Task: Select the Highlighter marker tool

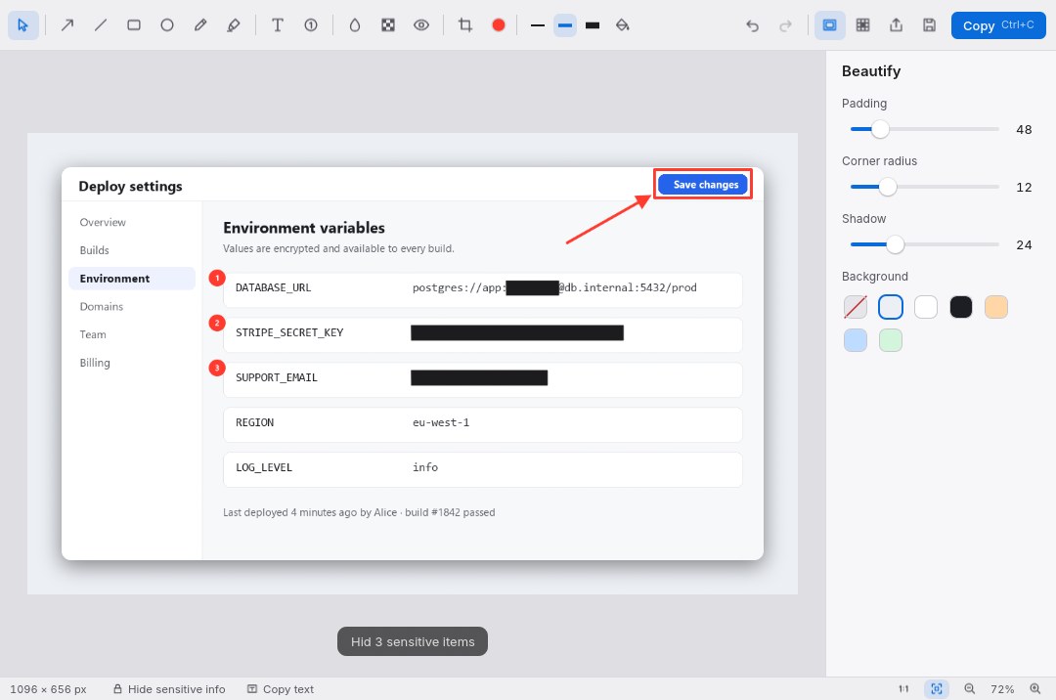Action: pyautogui.click(x=234, y=25)
